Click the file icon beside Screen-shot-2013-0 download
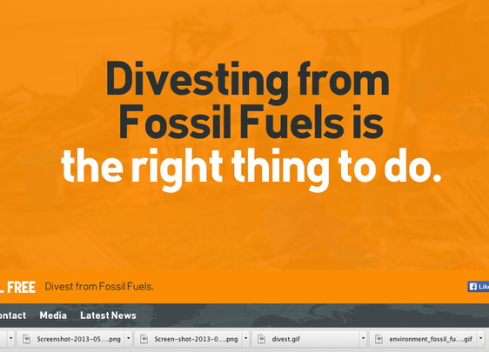This screenshot has height=352, width=489. point(144,339)
